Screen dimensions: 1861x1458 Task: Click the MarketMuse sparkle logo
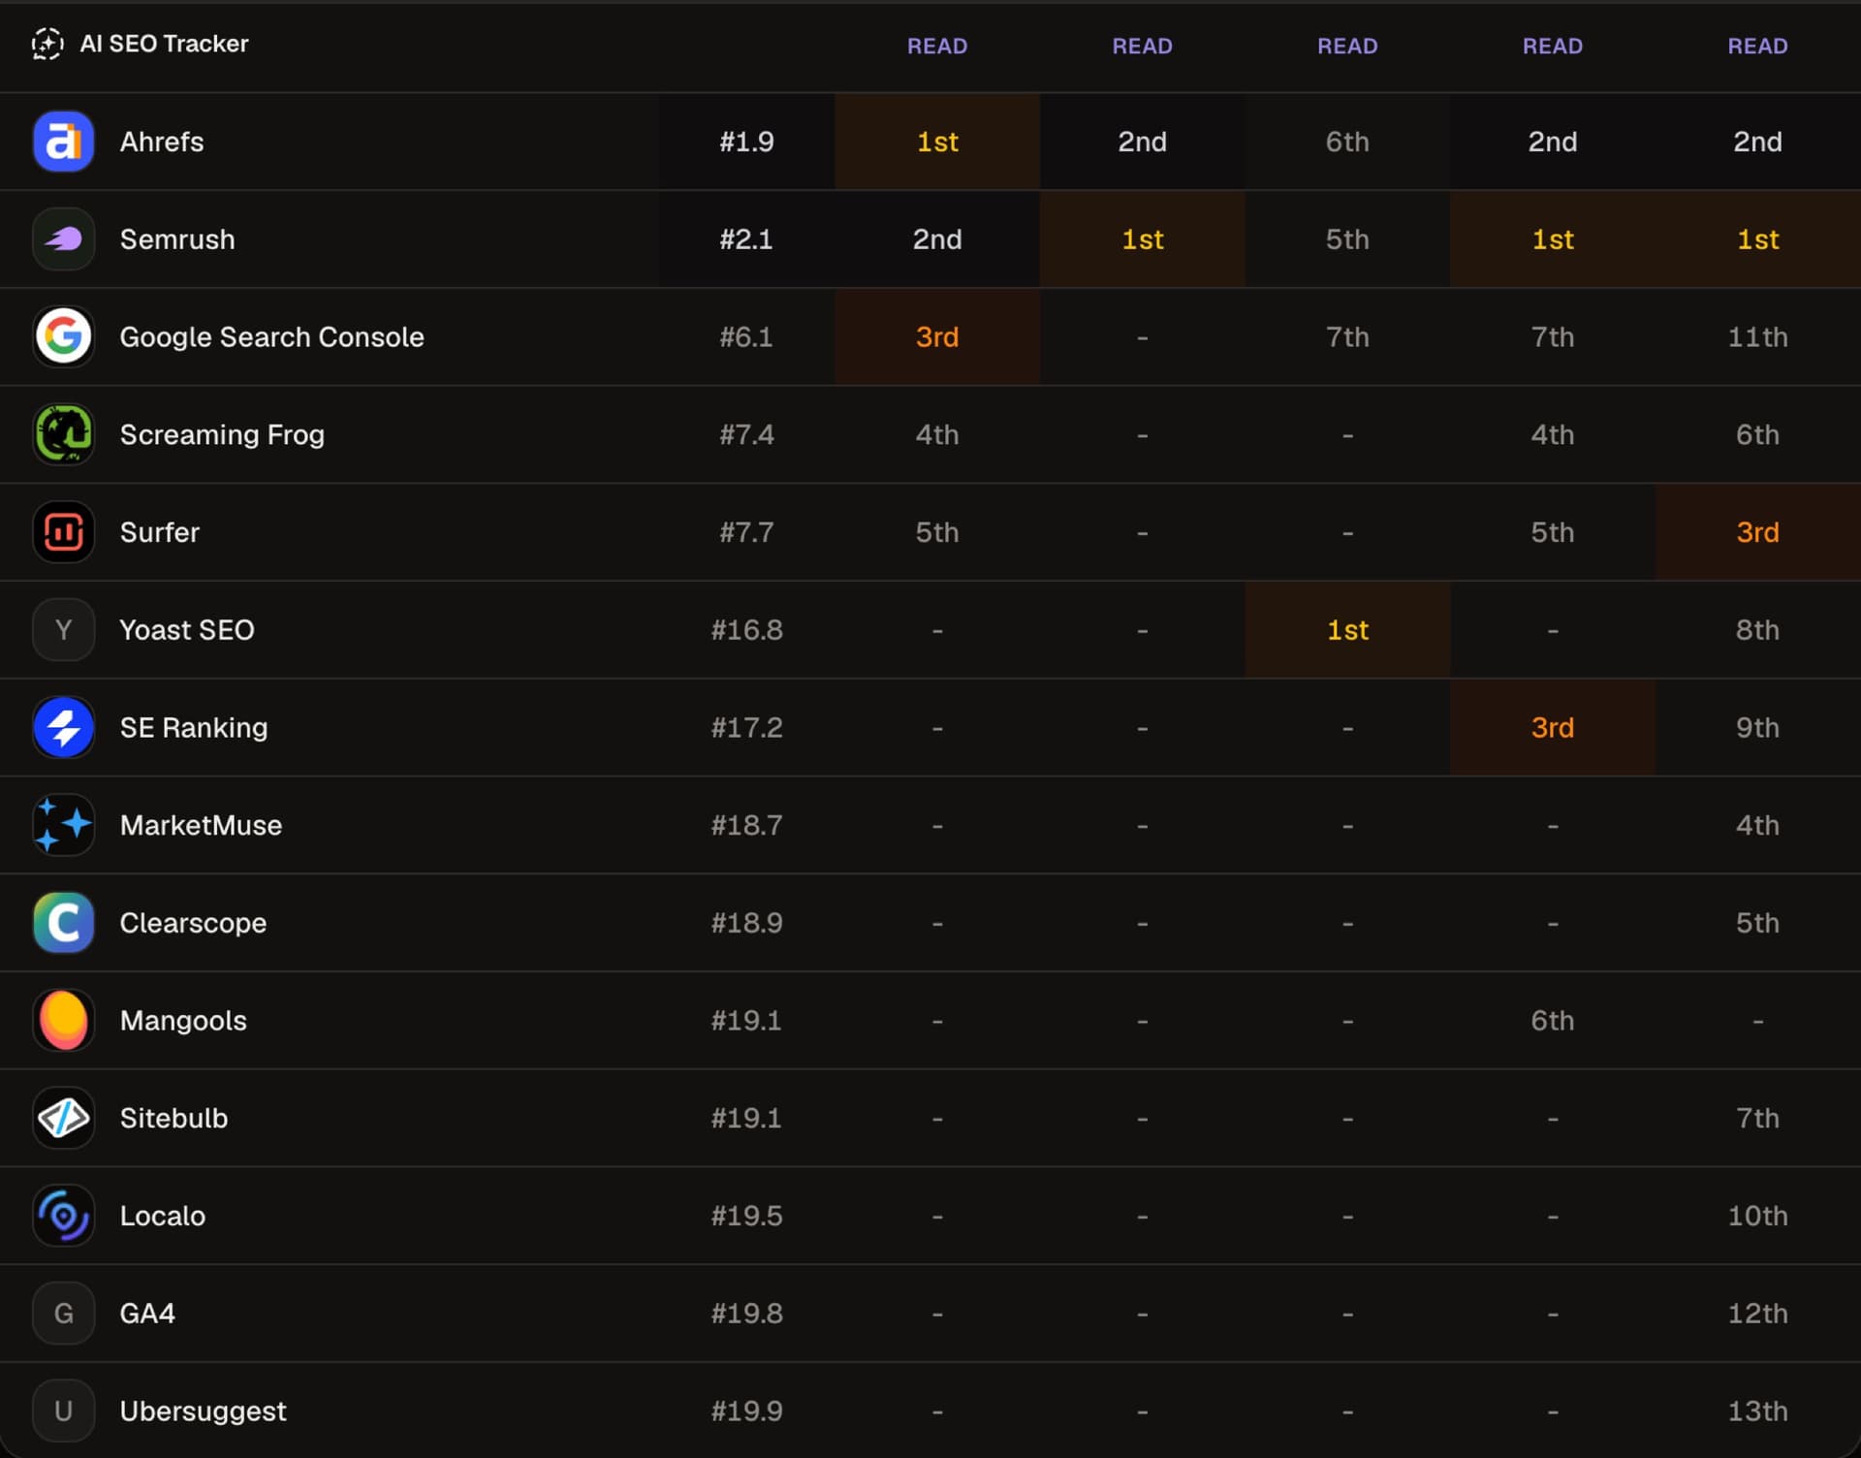[63, 825]
